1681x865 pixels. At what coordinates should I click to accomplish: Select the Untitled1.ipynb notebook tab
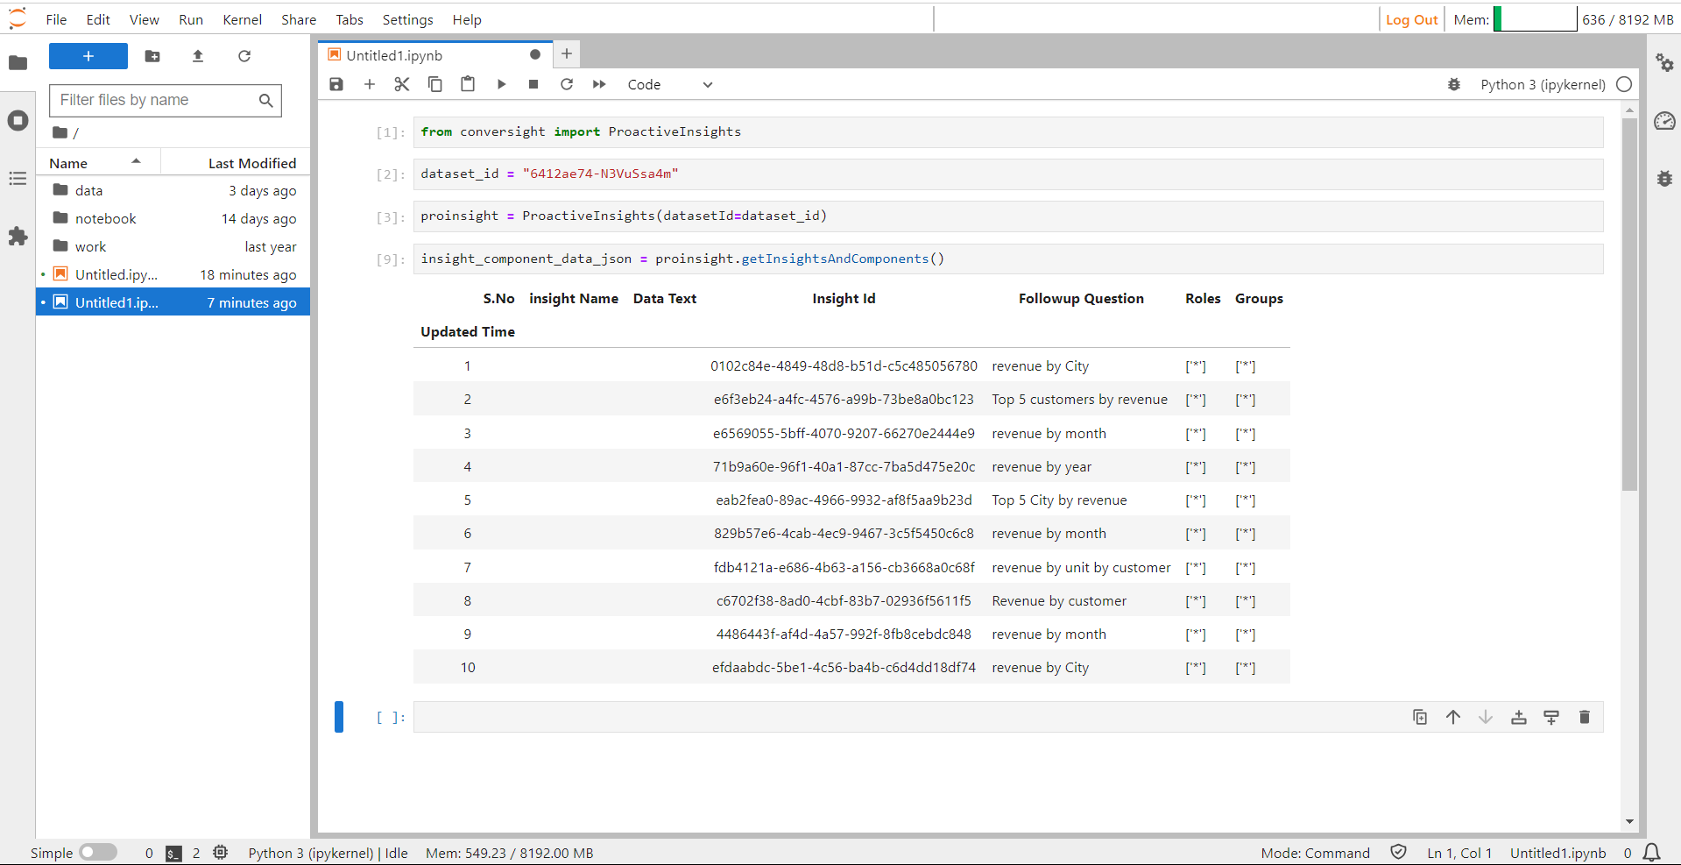point(434,55)
